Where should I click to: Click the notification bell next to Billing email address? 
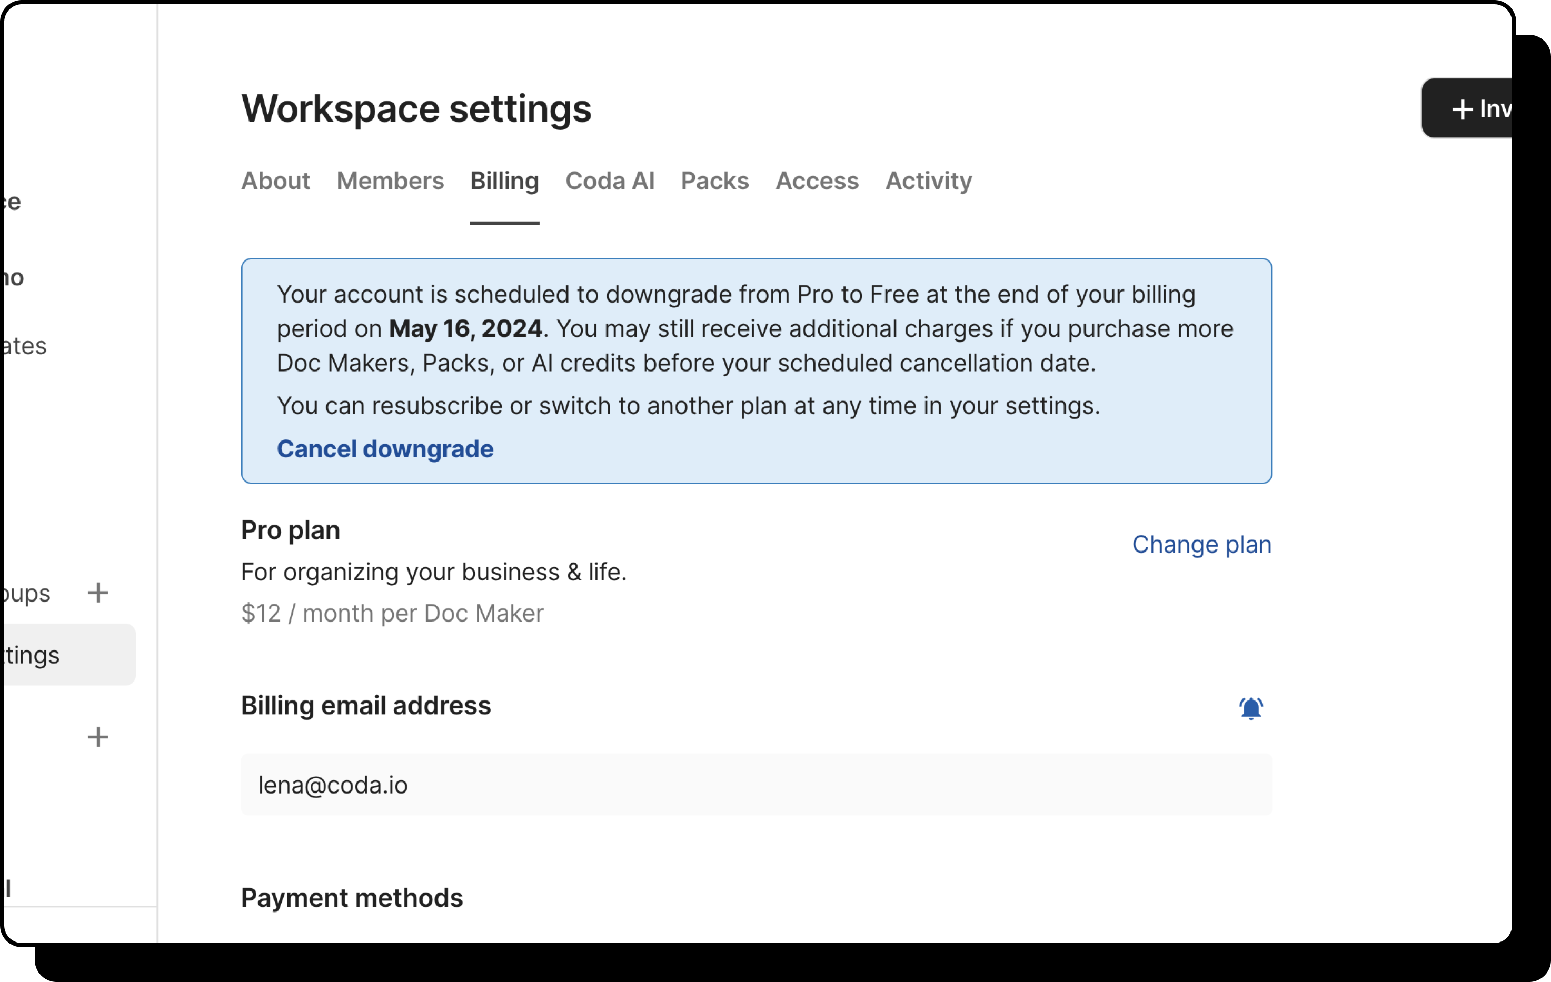[x=1250, y=708]
